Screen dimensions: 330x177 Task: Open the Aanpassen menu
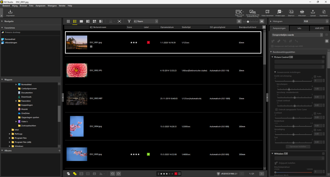[x=40, y=6]
